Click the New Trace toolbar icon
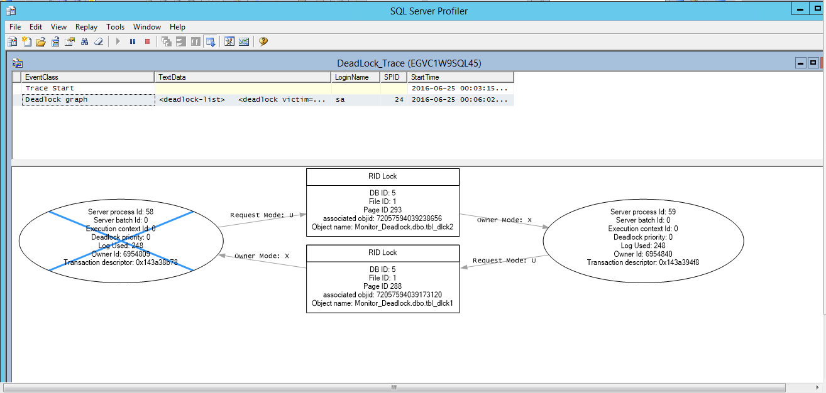This screenshot has height=393, width=826. (12, 41)
